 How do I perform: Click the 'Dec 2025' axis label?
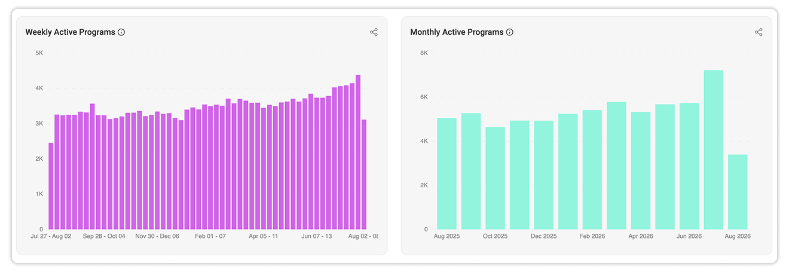[x=544, y=236]
